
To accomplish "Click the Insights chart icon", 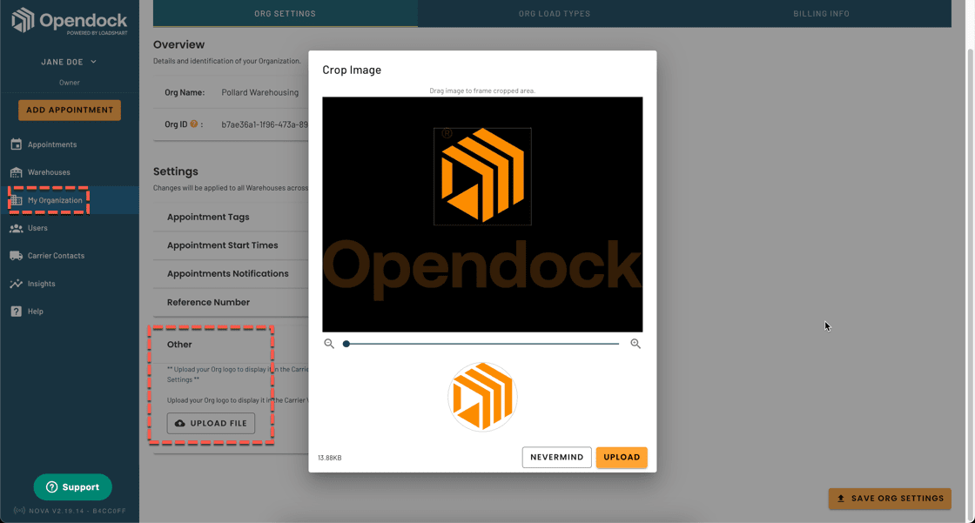I will pos(17,284).
